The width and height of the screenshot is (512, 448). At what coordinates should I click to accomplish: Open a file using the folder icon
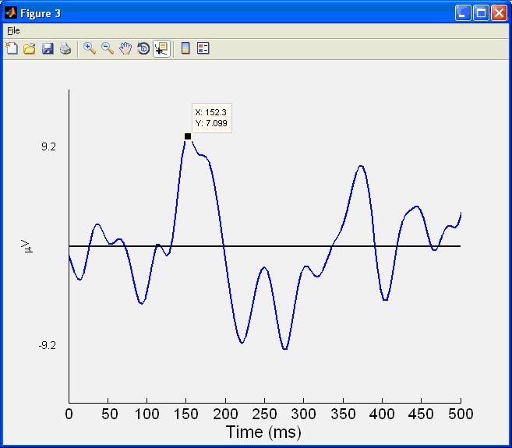(x=30, y=48)
